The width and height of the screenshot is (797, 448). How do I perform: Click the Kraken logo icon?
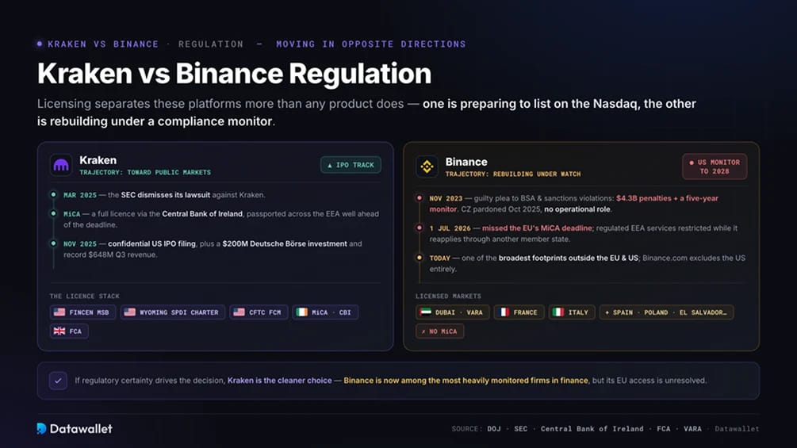(61, 165)
